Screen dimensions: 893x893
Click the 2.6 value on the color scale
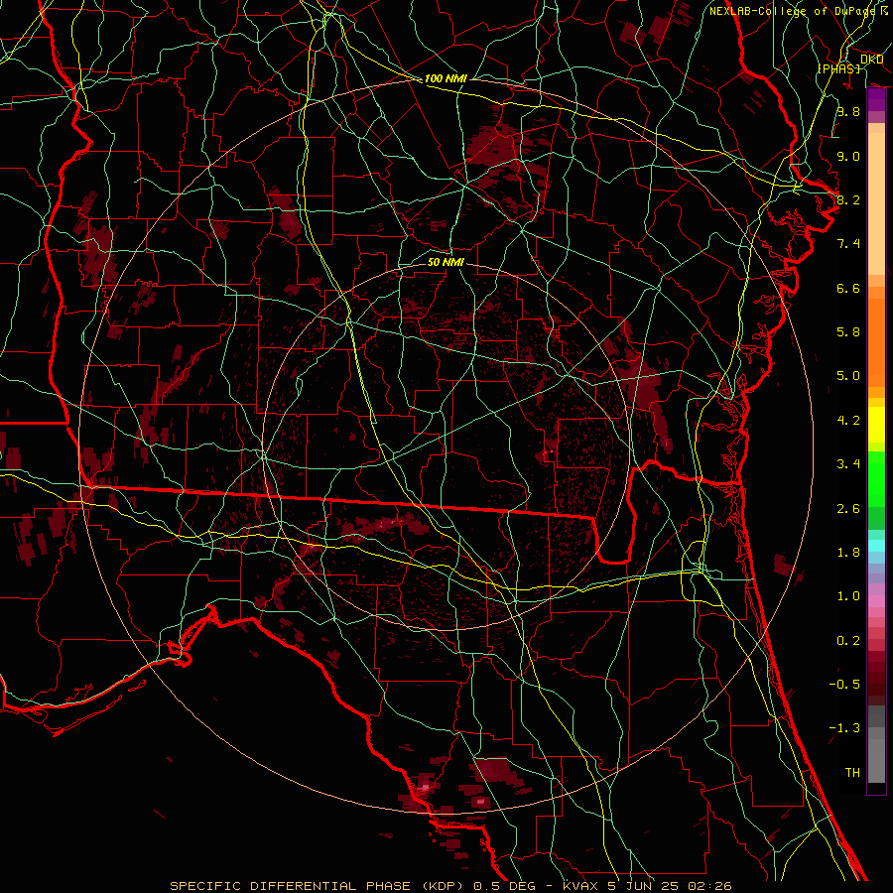click(848, 509)
